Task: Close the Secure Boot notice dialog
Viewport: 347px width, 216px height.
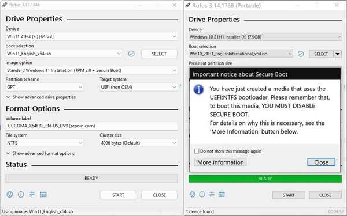Action: tap(321, 162)
